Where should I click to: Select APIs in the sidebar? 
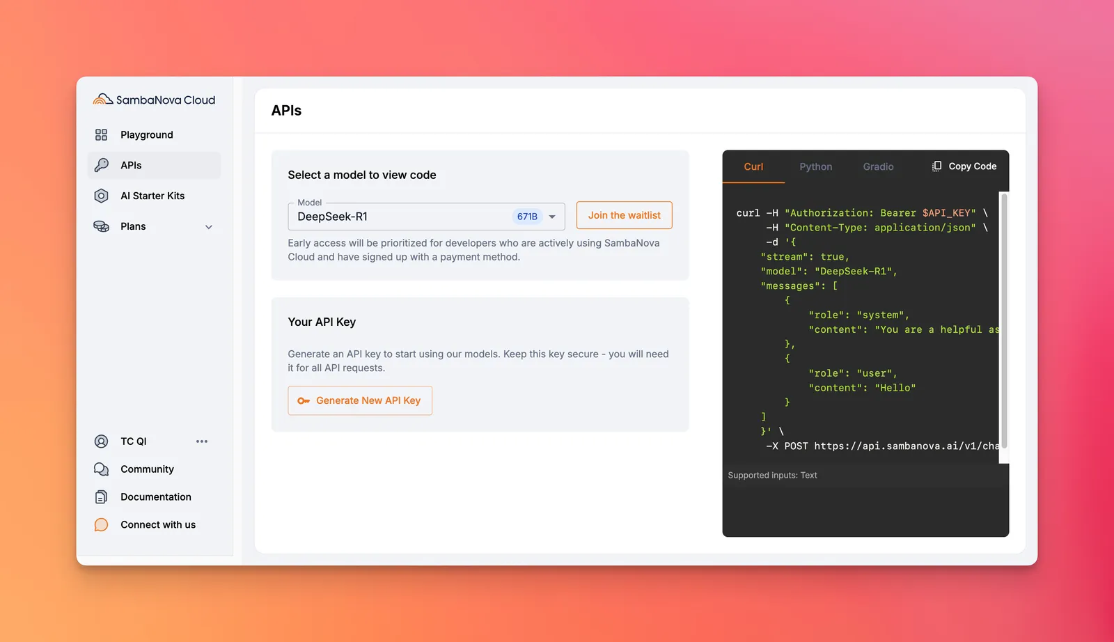pos(154,165)
